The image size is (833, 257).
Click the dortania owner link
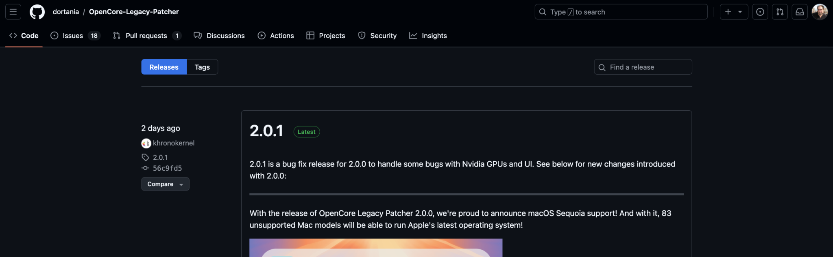(x=66, y=12)
